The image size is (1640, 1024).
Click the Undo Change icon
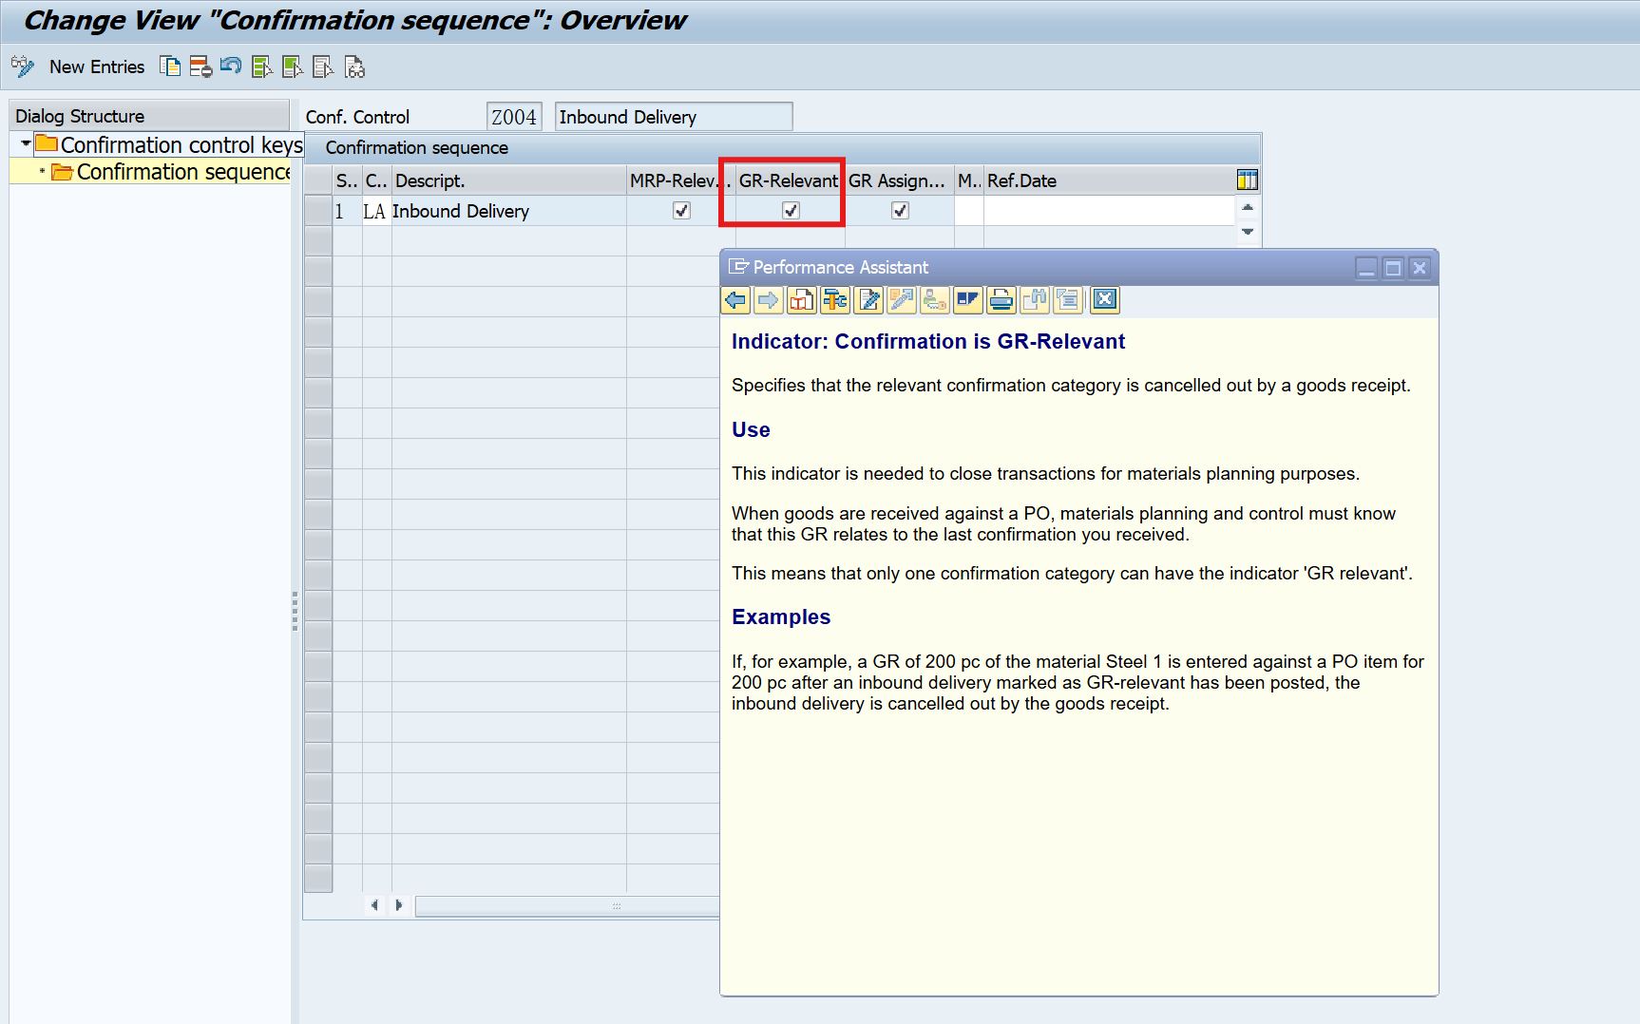[x=231, y=66]
